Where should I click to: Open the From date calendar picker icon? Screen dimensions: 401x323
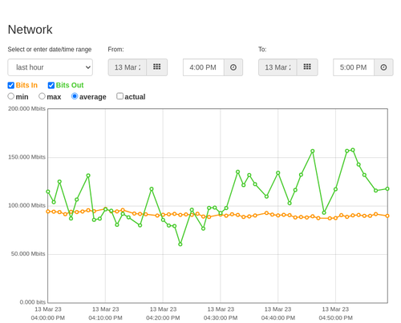pyautogui.click(x=157, y=67)
